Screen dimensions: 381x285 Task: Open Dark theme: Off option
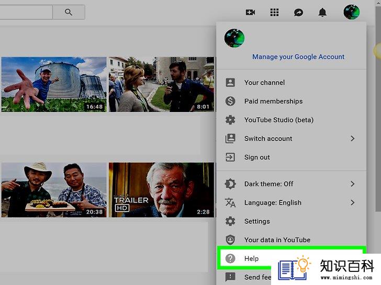[x=291, y=184]
